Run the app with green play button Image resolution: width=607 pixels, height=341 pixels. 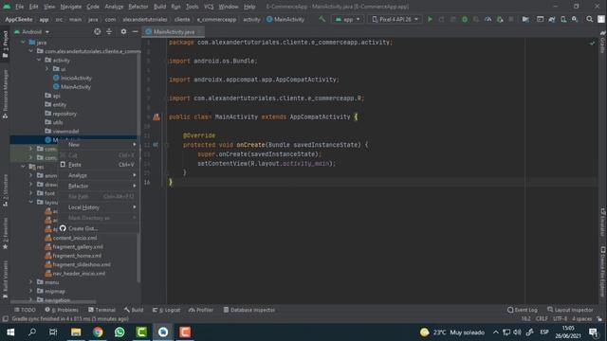coord(430,19)
